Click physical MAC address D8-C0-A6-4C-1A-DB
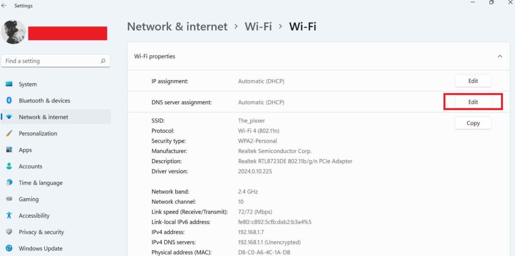Screen dimensions: 515x256 (264, 252)
